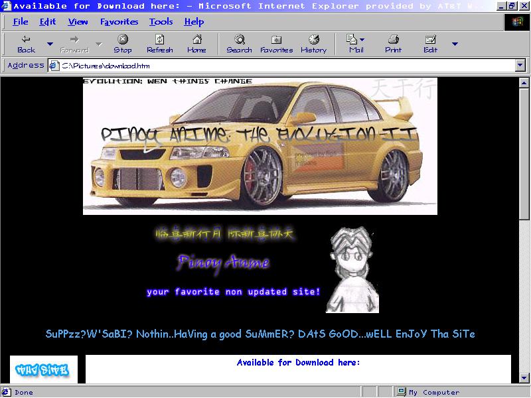Click the glowing yellow kanji text graphic

(225, 234)
